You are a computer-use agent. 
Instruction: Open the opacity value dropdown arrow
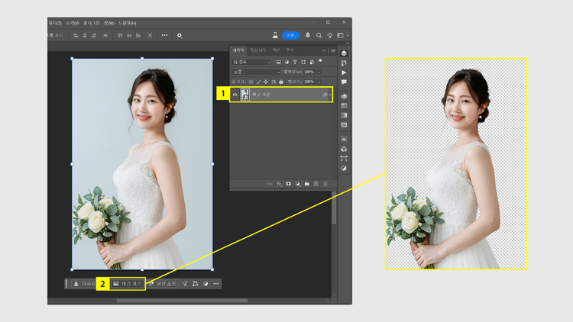pos(319,72)
